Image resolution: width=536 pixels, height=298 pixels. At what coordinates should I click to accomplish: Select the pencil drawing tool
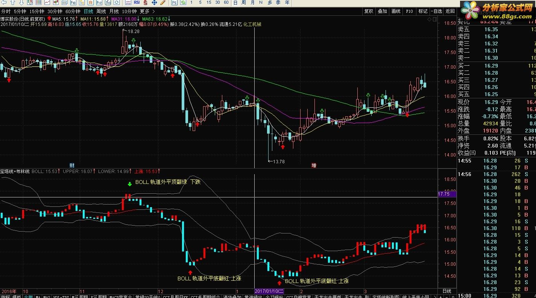(x=162, y=3)
